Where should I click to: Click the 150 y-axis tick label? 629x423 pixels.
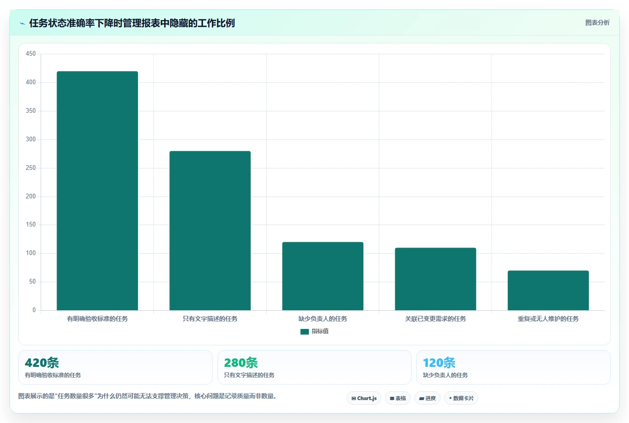[x=31, y=225]
